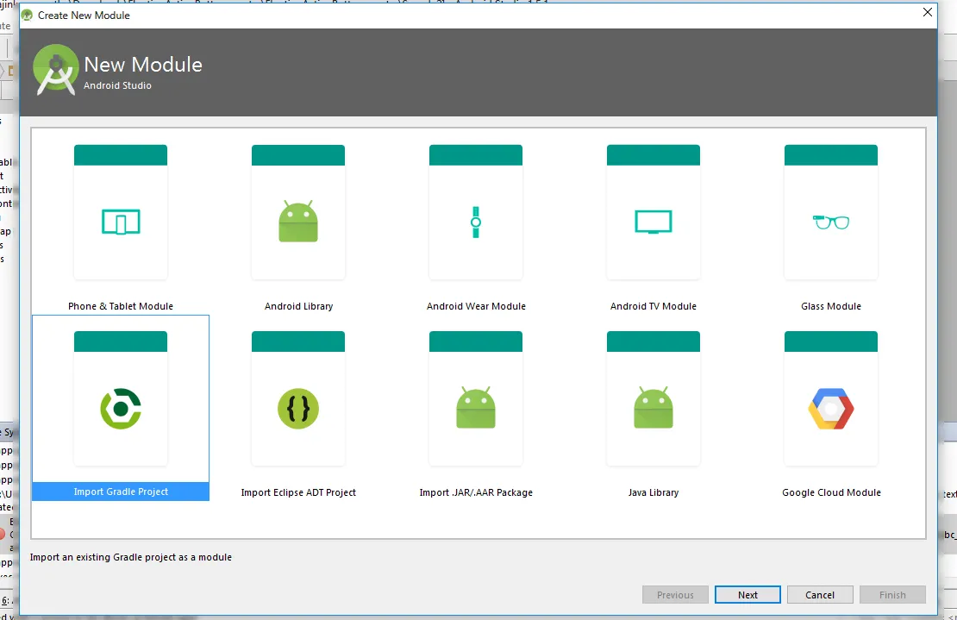Select the Phone & Tablet Module icon
Viewport: 957px width, 620px height.
(x=121, y=222)
